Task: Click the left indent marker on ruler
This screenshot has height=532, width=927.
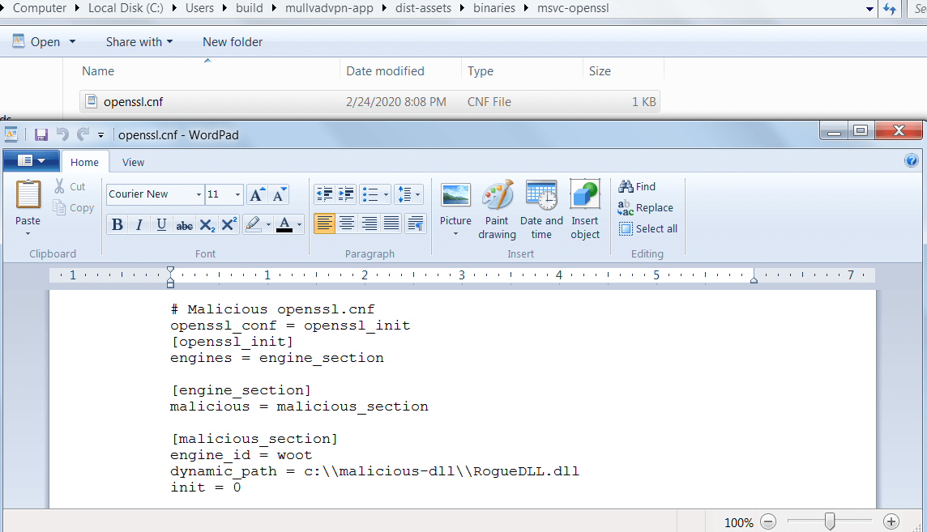Action: click(x=170, y=284)
